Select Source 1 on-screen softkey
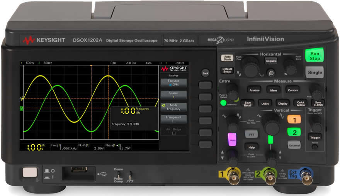The width and height of the screenshot is (340, 196). (173, 95)
